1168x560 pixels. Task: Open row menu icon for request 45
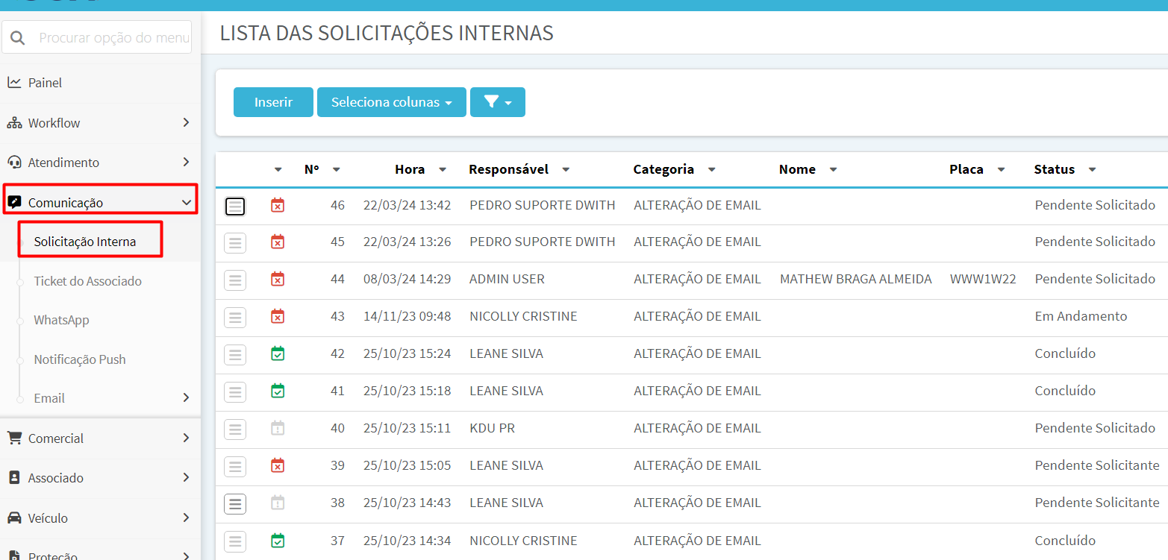click(235, 242)
